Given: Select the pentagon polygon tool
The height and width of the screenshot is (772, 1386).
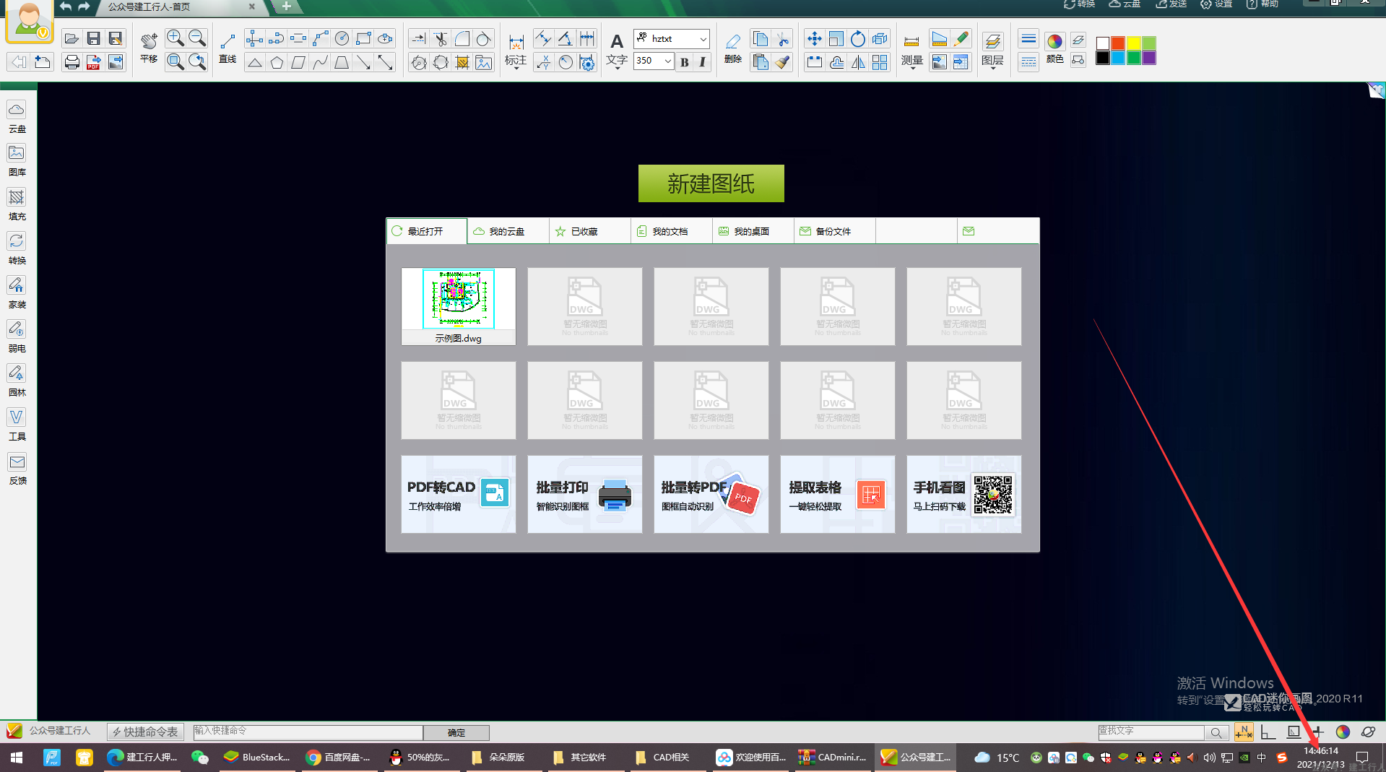Looking at the screenshot, I should [277, 63].
